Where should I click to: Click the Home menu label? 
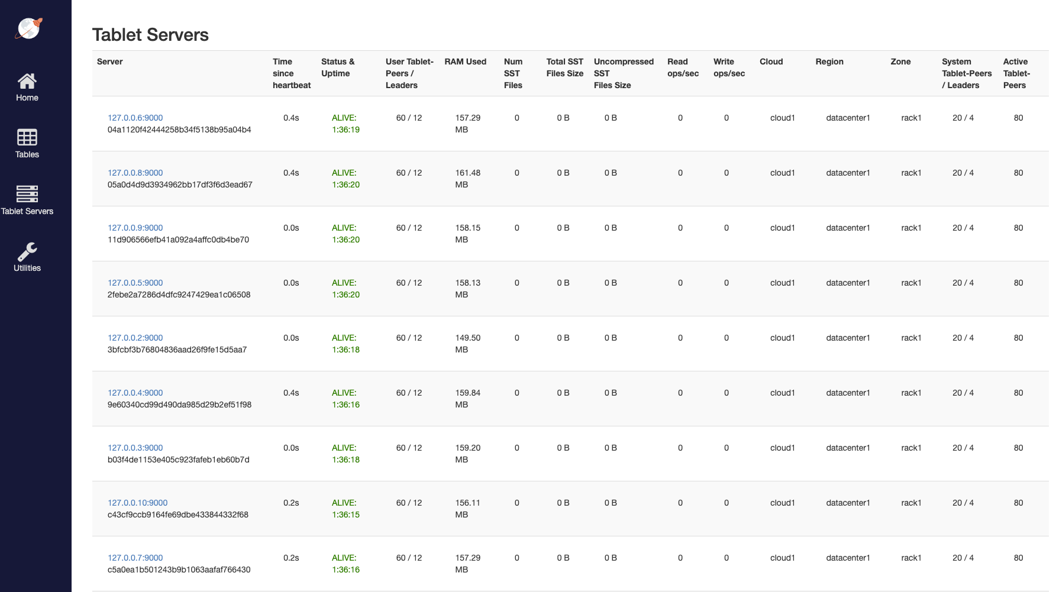click(27, 98)
